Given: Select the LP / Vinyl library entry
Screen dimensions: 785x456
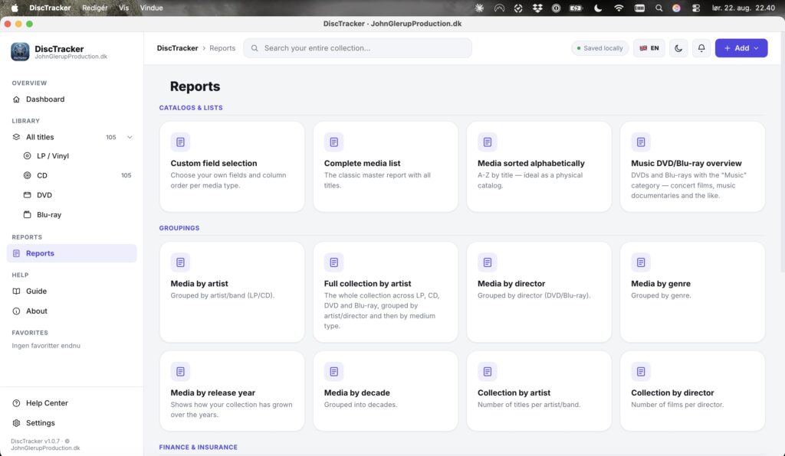Looking at the screenshot, I should tap(71, 156).
